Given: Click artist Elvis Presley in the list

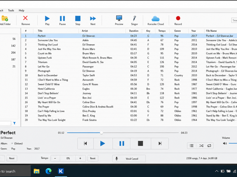Looking at the screenshot, I should (89, 111).
